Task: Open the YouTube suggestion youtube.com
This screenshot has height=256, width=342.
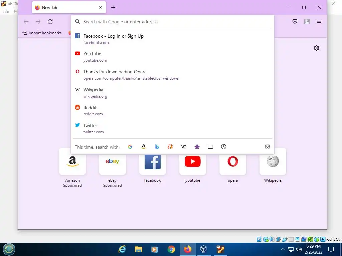Action: pos(172,57)
